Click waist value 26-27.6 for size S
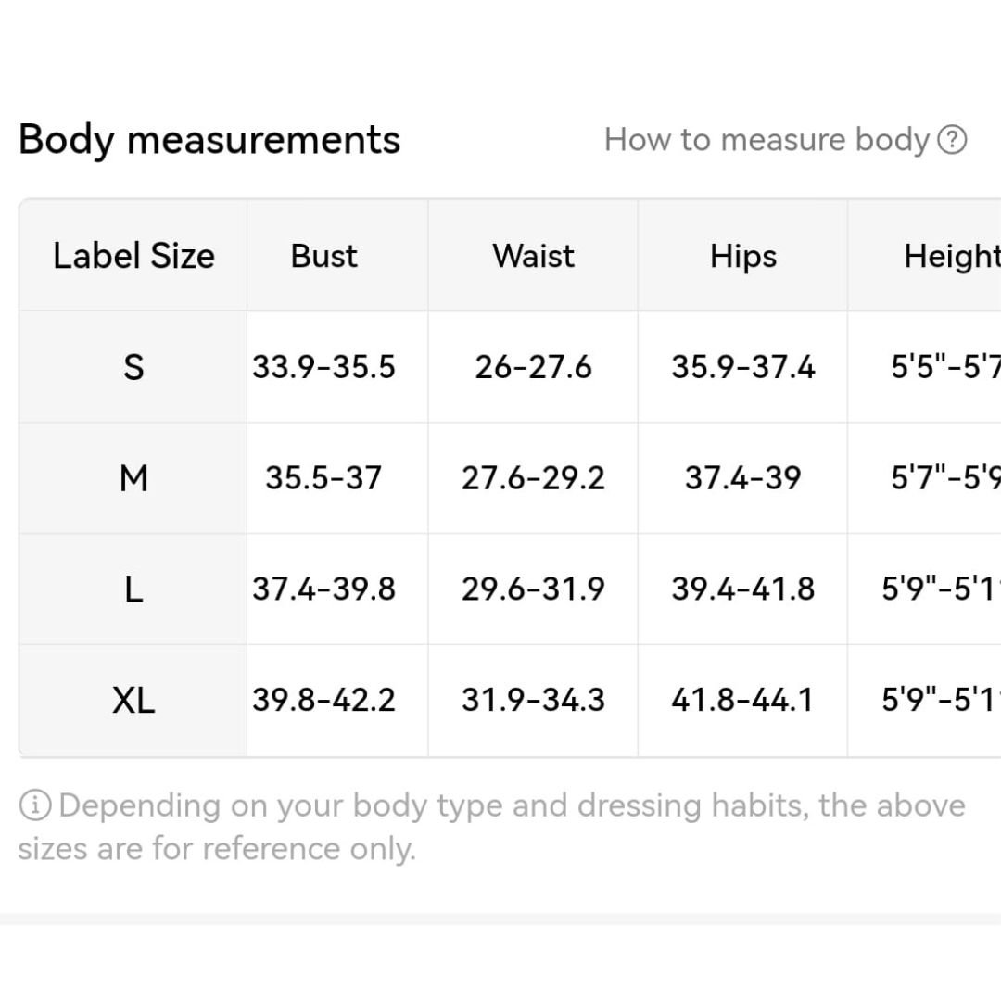Screen dimensions: 1001x1001 click(x=533, y=367)
